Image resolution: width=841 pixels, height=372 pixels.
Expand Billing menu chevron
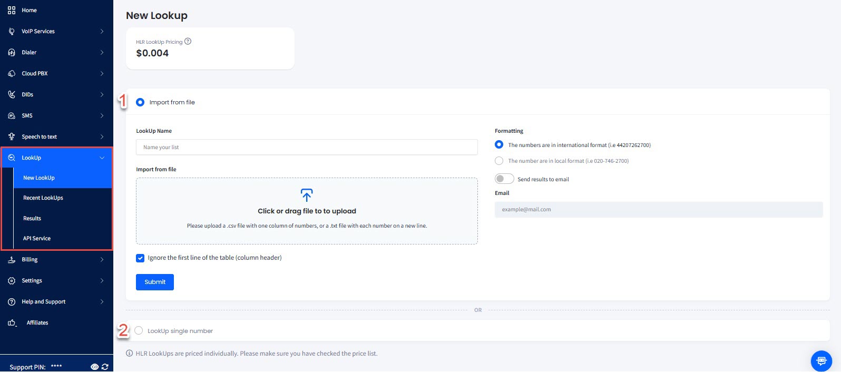click(x=102, y=259)
